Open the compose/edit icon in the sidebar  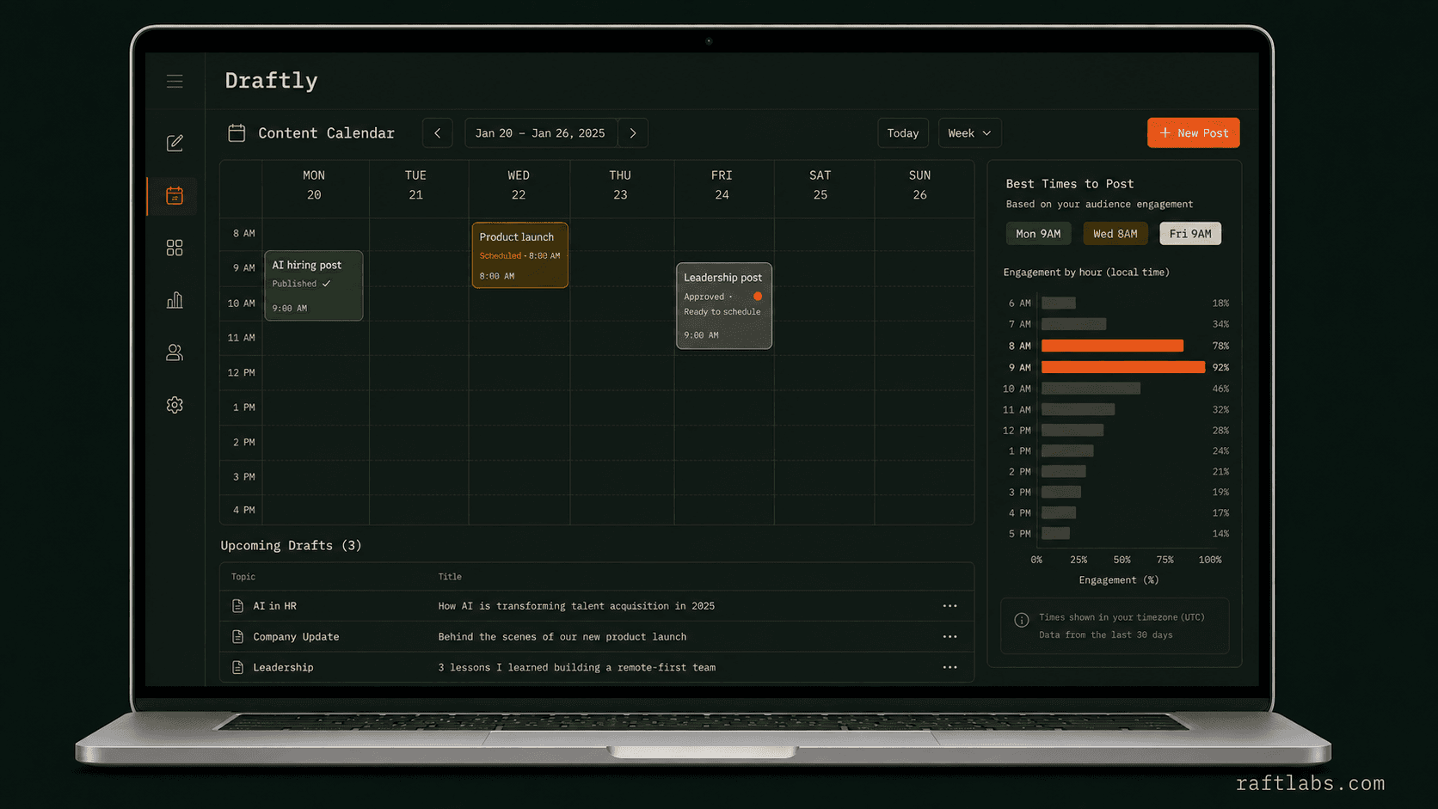click(175, 143)
